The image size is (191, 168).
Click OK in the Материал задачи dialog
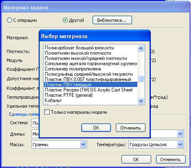click(x=136, y=159)
